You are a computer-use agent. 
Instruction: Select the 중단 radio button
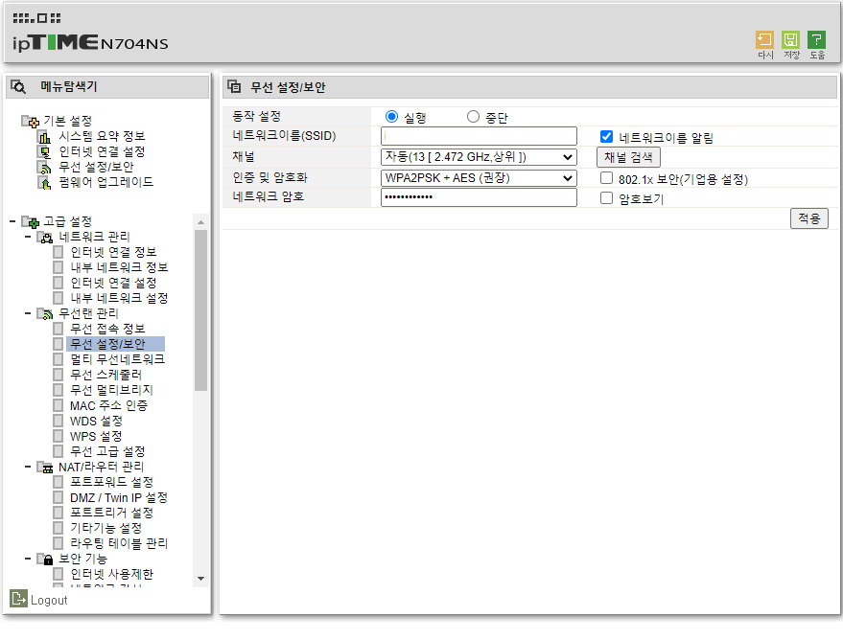pyautogui.click(x=473, y=117)
